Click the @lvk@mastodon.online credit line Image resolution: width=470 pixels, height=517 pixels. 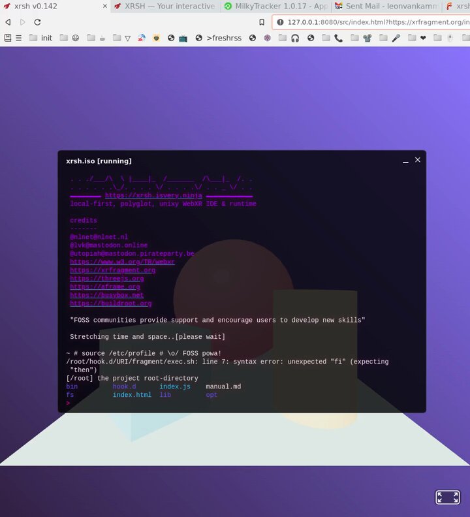(109, 245)
